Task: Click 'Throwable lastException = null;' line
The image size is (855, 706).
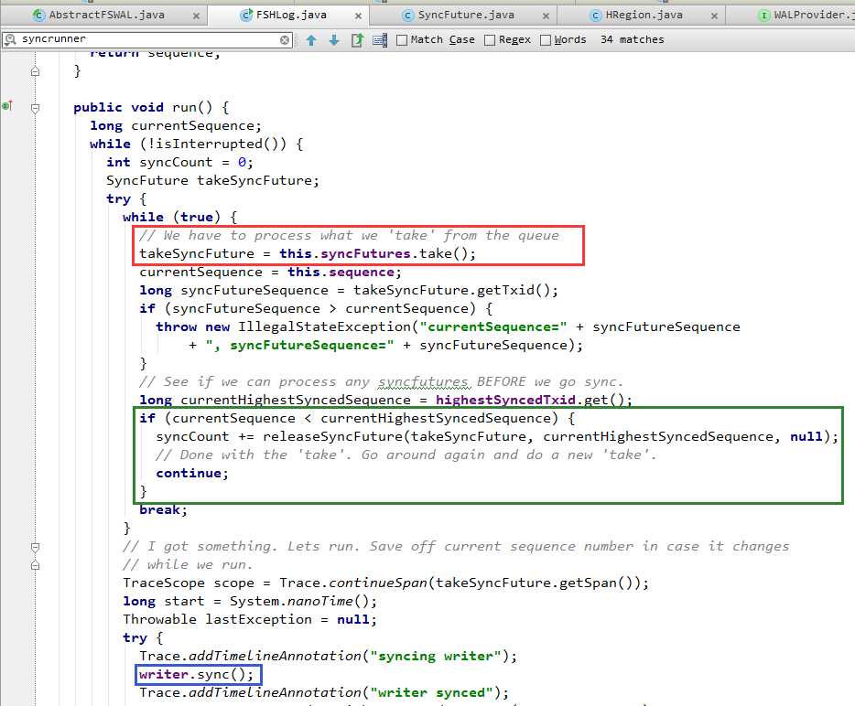Action: (x=250, y=619)
